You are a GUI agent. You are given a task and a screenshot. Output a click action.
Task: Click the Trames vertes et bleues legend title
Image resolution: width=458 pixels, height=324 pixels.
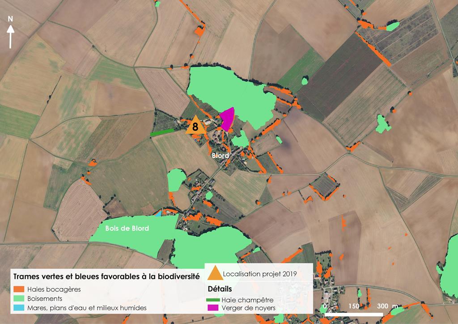(x=106, y=277)
